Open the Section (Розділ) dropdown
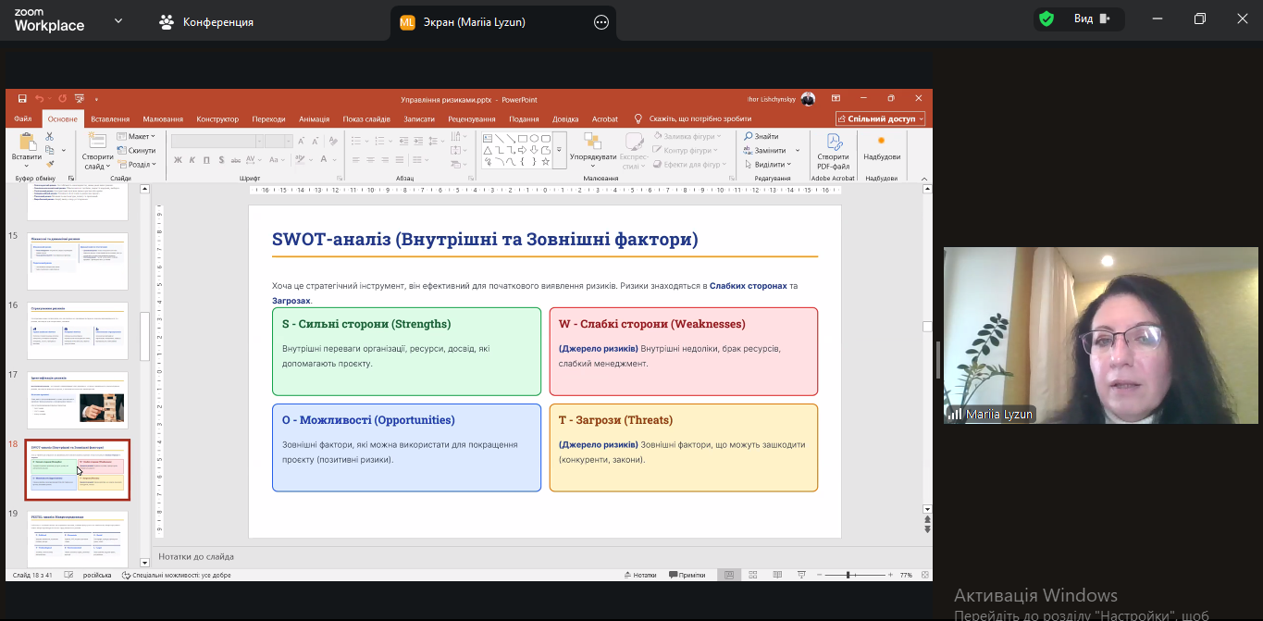1263x621 pixels. [138, 165]
